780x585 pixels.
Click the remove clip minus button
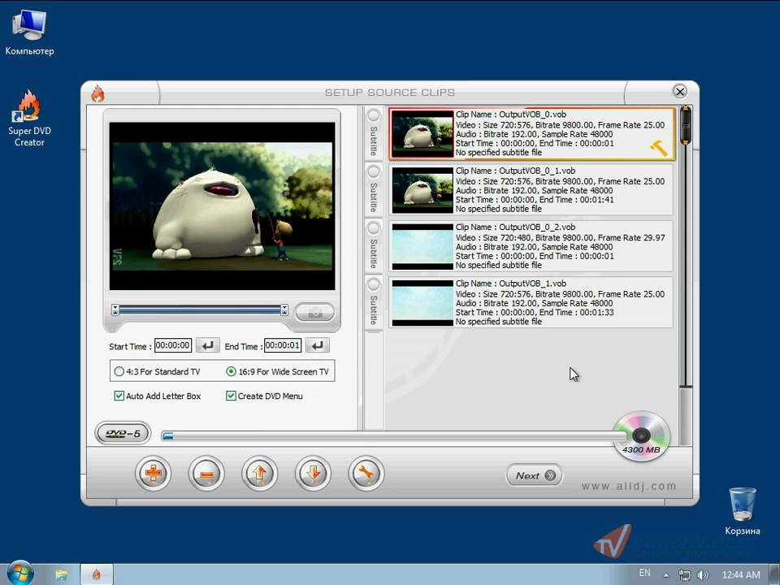pyautogui.click(x=206, y=473)
